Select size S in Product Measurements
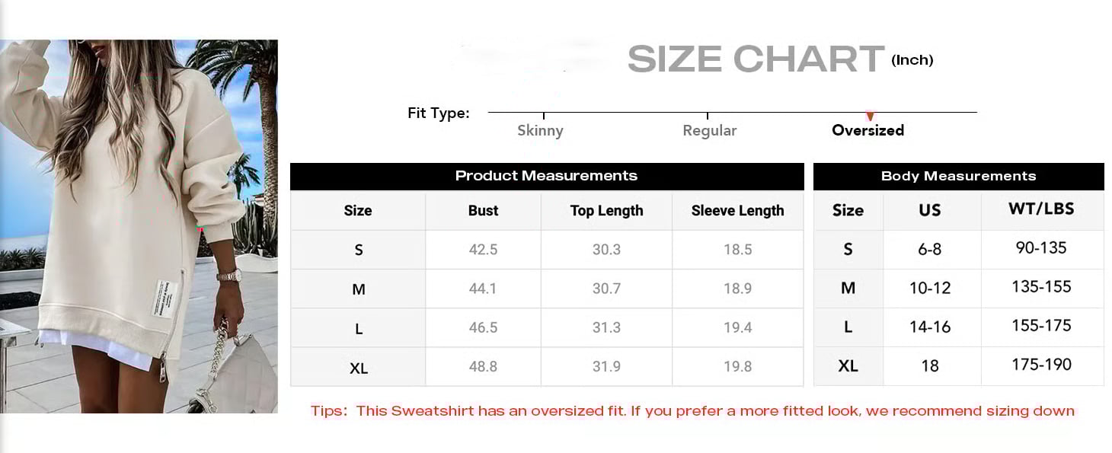The width and height of the screenshot is (1112, 453). point(358,250)
